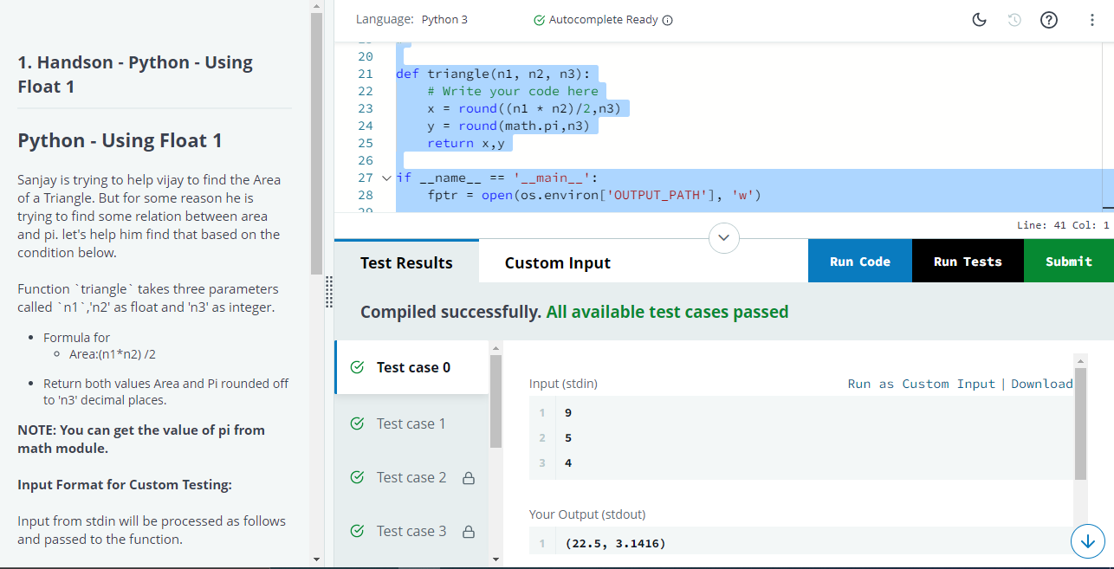Click lock icon on Test case 3
This screenshot has height=569, width=1114.
click(468, 532)
